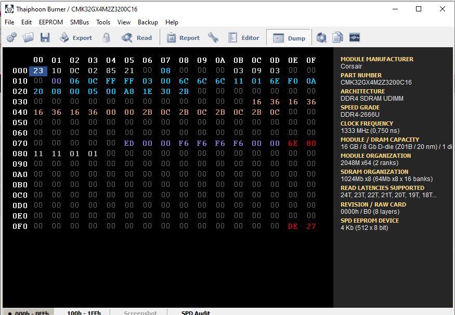Click the row label 040

(x=20, y=112)
